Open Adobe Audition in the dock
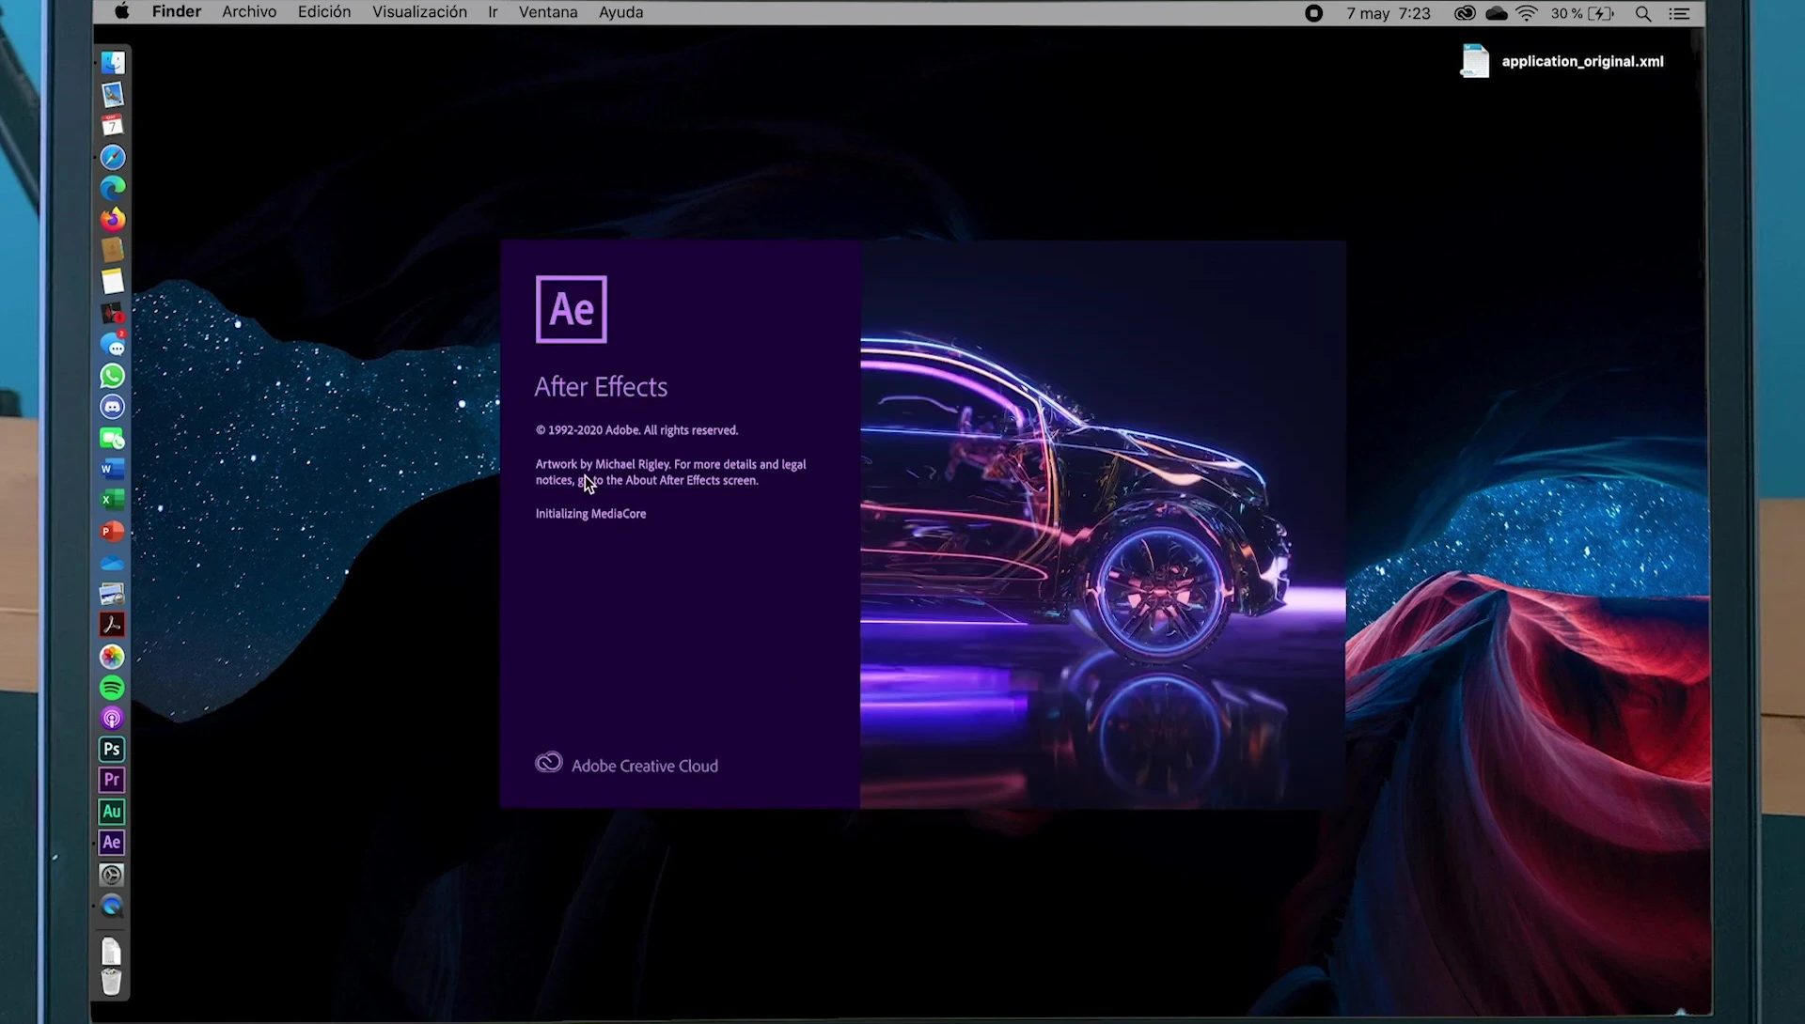This screenshot has height=1024, width=1805. click(x=112, y=812)
